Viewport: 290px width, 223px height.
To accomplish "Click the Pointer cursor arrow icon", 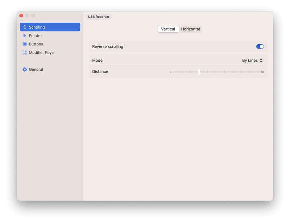I will (x=25, y=36).
